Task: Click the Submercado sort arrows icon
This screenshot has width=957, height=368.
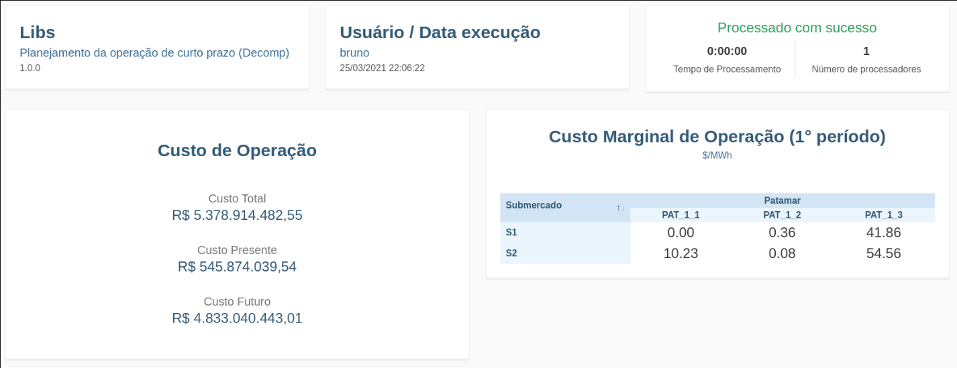Action: [x=621, y=208]
